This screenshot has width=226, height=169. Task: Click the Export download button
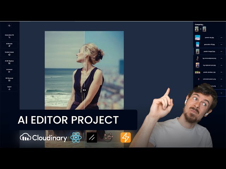tap(10, 88)
